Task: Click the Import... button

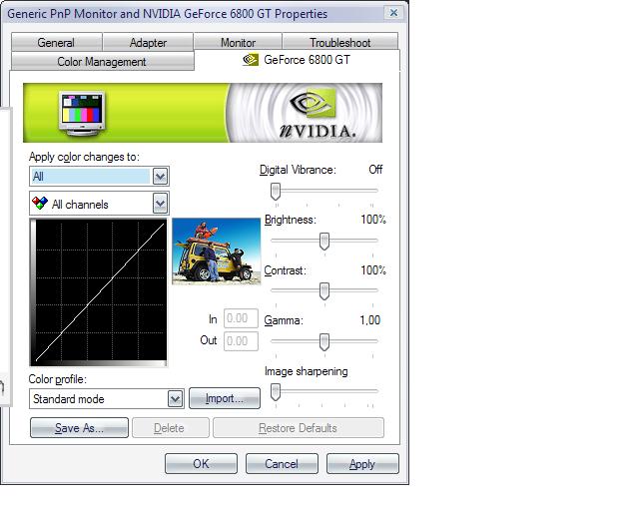Action: coord(225,398)
